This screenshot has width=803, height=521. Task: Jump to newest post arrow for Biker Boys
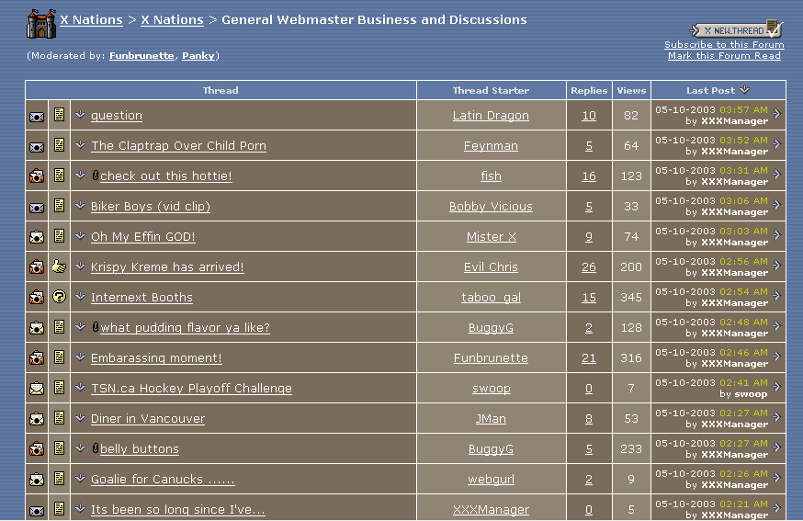[776, 206]
